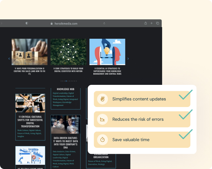Open wooden blocks personalization article thumbnail
212x169 pixels.
click(x=29, y=52)
